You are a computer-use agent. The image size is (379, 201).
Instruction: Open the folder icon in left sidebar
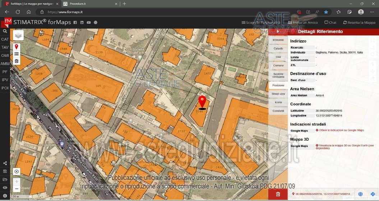5,179
